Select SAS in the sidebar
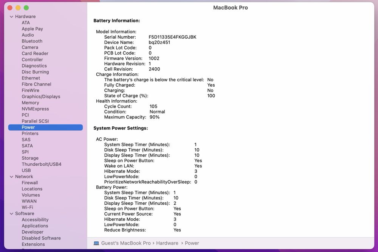 [26, 140]
